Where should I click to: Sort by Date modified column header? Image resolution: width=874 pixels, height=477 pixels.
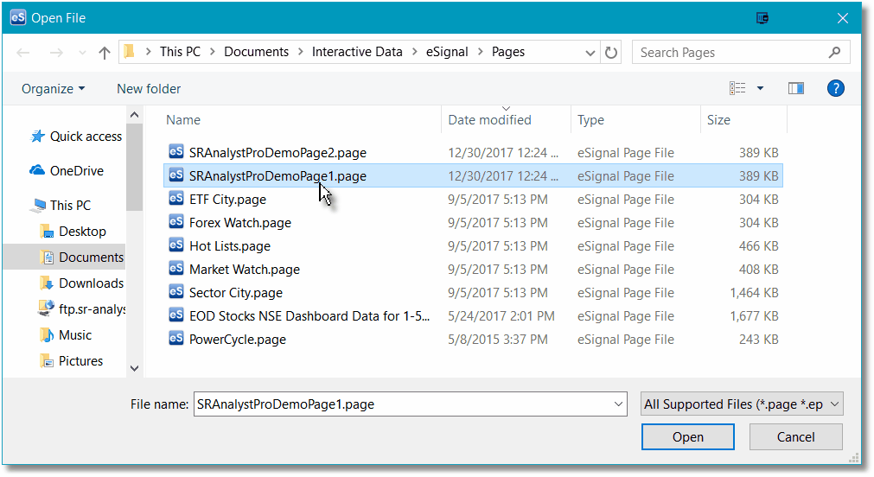(x=490, y=120)
